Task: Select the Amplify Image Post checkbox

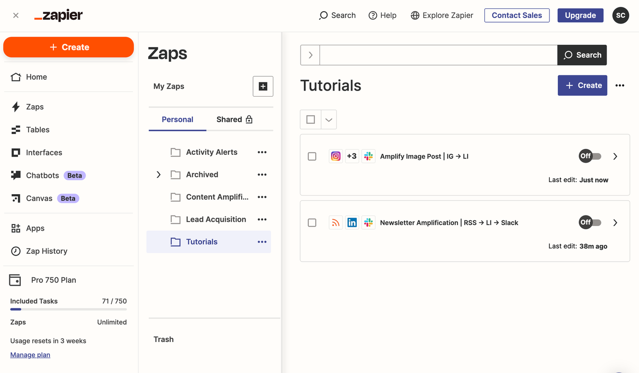Action: [x=312, y=156]
